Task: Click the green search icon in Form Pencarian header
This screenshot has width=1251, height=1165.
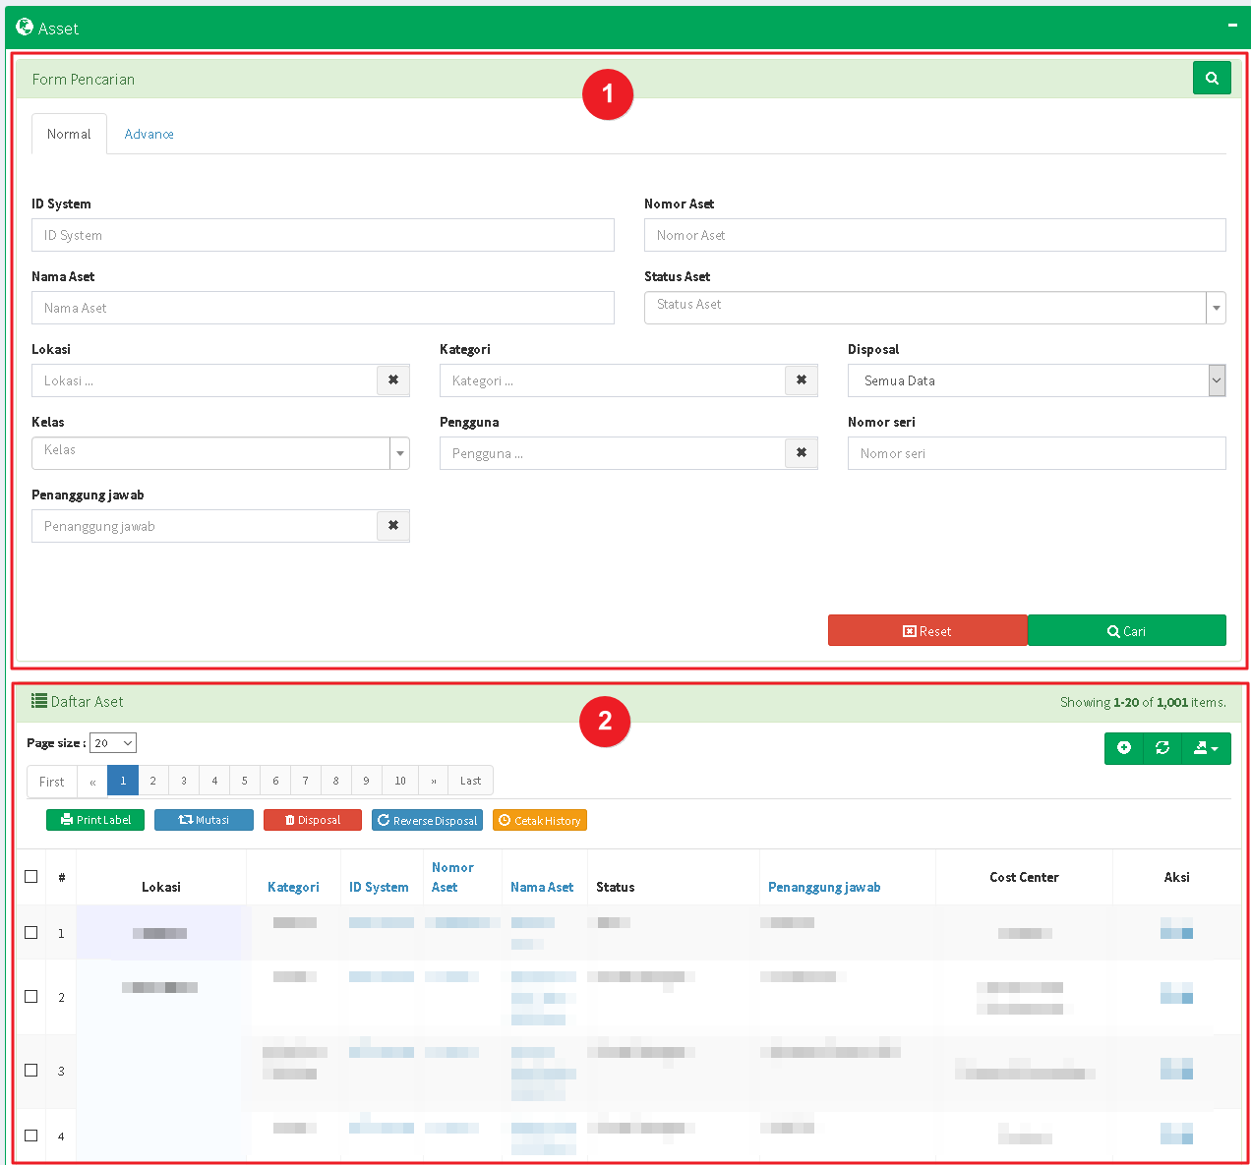Action: coord(1211,79)
